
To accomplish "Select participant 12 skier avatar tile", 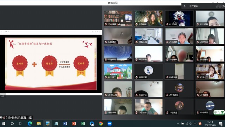I will coord(149,71).
